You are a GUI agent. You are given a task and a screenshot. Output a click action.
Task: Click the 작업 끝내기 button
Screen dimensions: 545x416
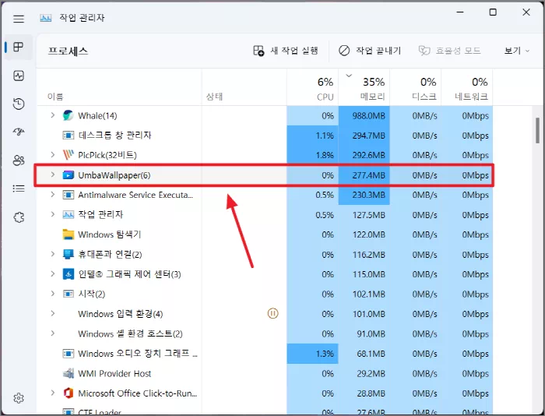coord(370,51)
